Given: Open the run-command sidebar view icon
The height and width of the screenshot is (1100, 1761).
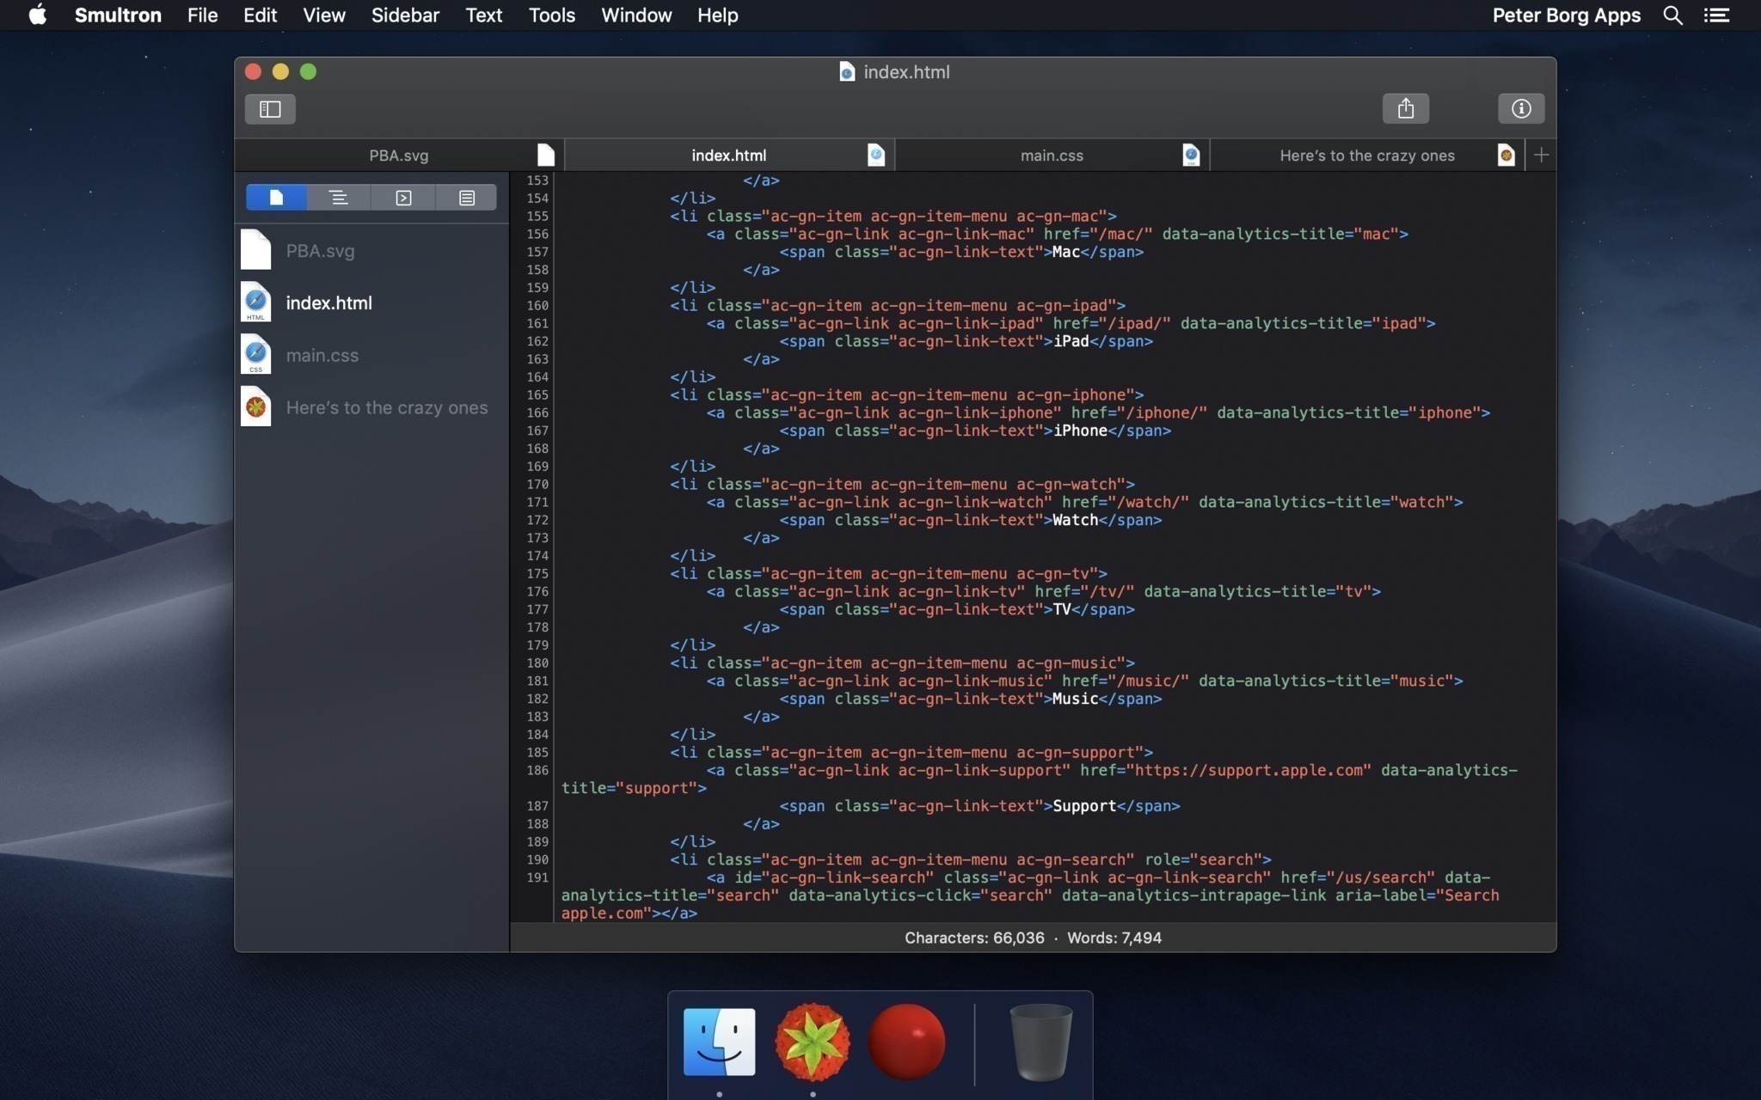Looking at the screenshot, I should click(402, 197).
